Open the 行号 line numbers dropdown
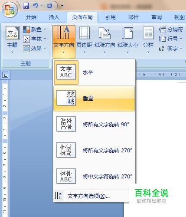The height and width of the screenshot is (217, 186). click(170, 39)
